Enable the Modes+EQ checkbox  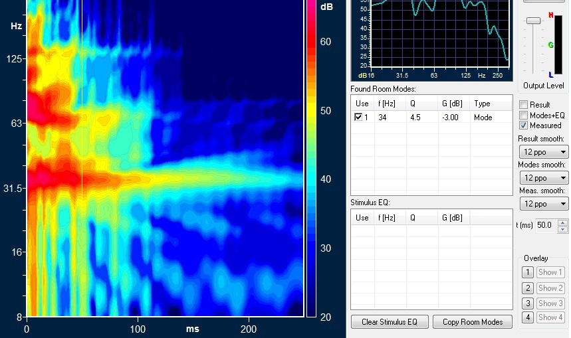524,115
